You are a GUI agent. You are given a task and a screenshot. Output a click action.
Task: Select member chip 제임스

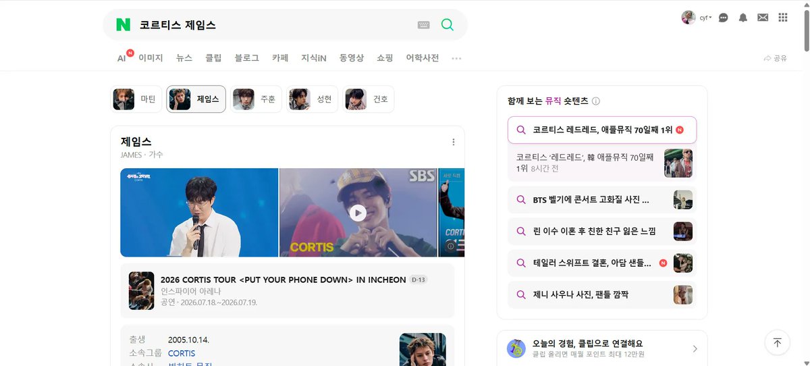pos(196,99)
